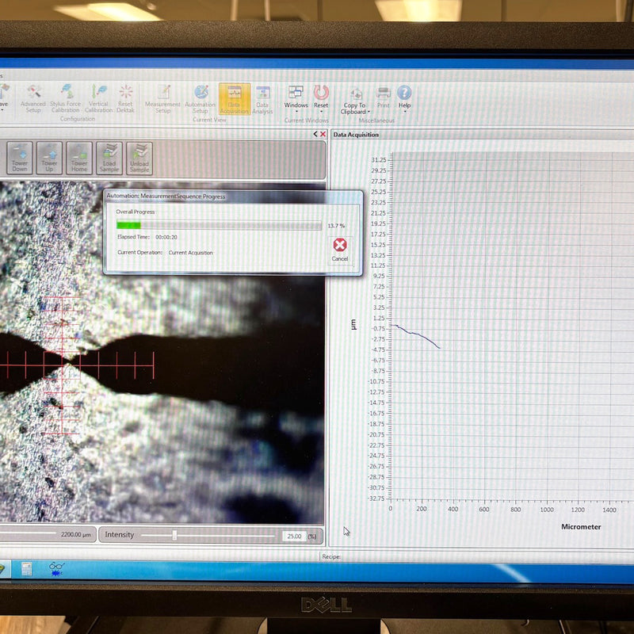Viewport: 634px width, 634px height.
Task: Open Vertical Calibration tool
Action: [x=98, y=98]
